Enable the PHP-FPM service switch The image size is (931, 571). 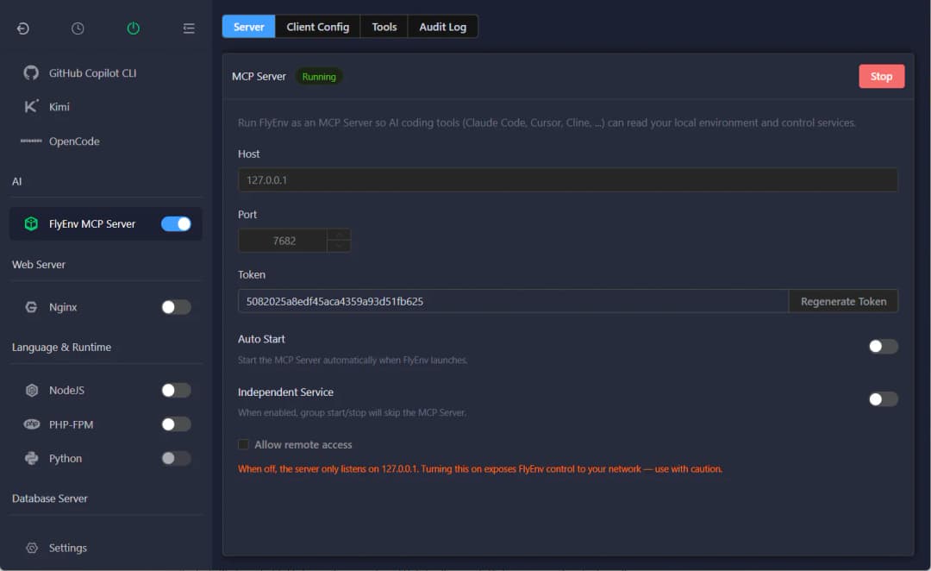176,424
